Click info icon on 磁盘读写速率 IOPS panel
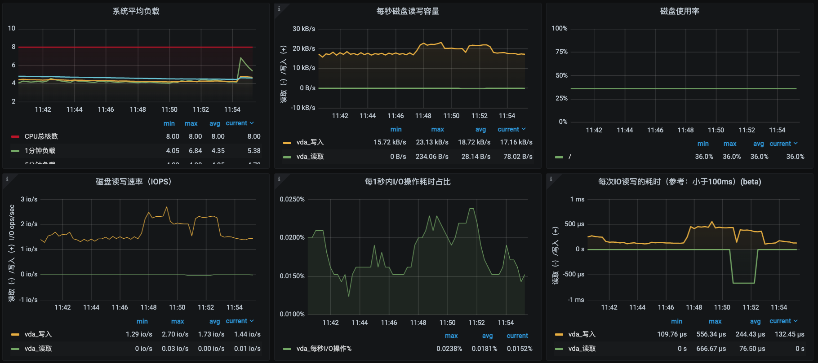 (7, 179)
